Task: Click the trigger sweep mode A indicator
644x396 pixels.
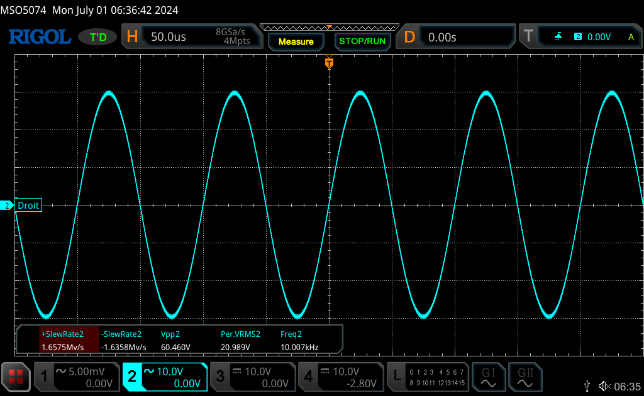Action: [631, 37]
